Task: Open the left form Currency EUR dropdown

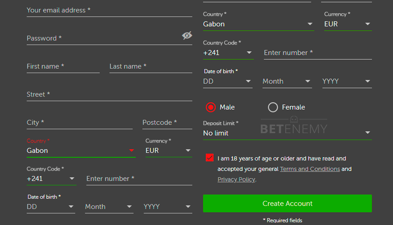Action: (169, 151)
